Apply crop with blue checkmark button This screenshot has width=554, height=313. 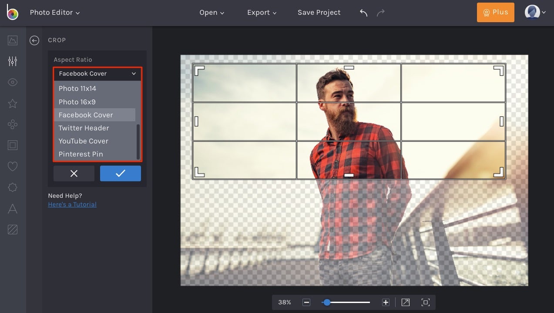[x=121, y=173]
